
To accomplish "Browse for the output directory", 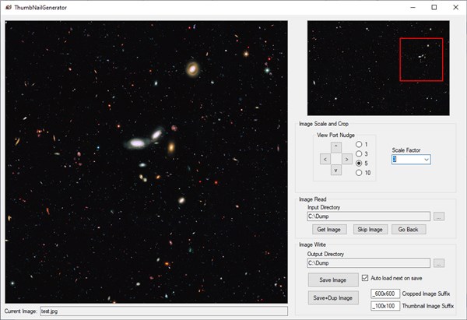I will tap(439, 263).
